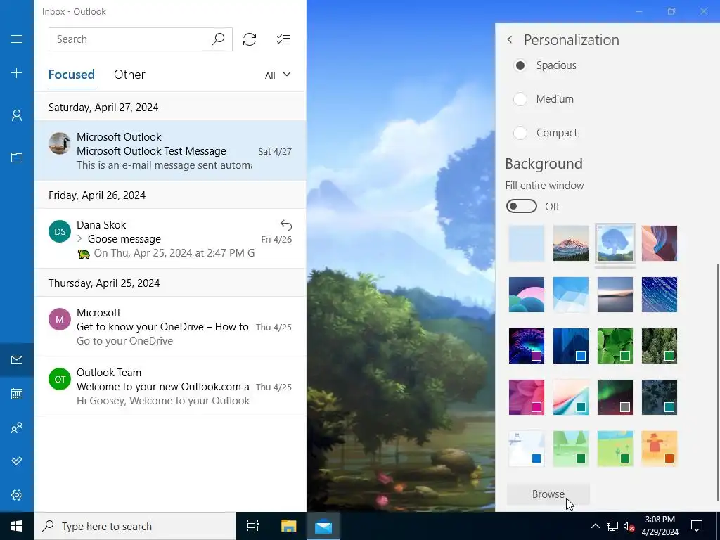
Task: Select the Spacious spacing option
Action: [x=545, y=65]
